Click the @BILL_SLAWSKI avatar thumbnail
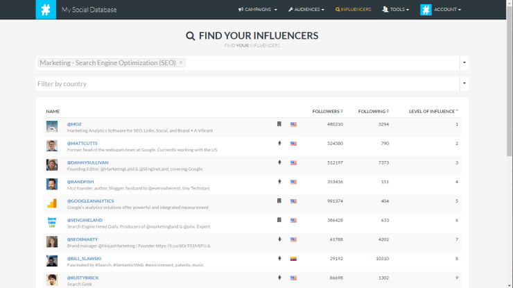Screen dimensions: 513x288 pos(52,261)
